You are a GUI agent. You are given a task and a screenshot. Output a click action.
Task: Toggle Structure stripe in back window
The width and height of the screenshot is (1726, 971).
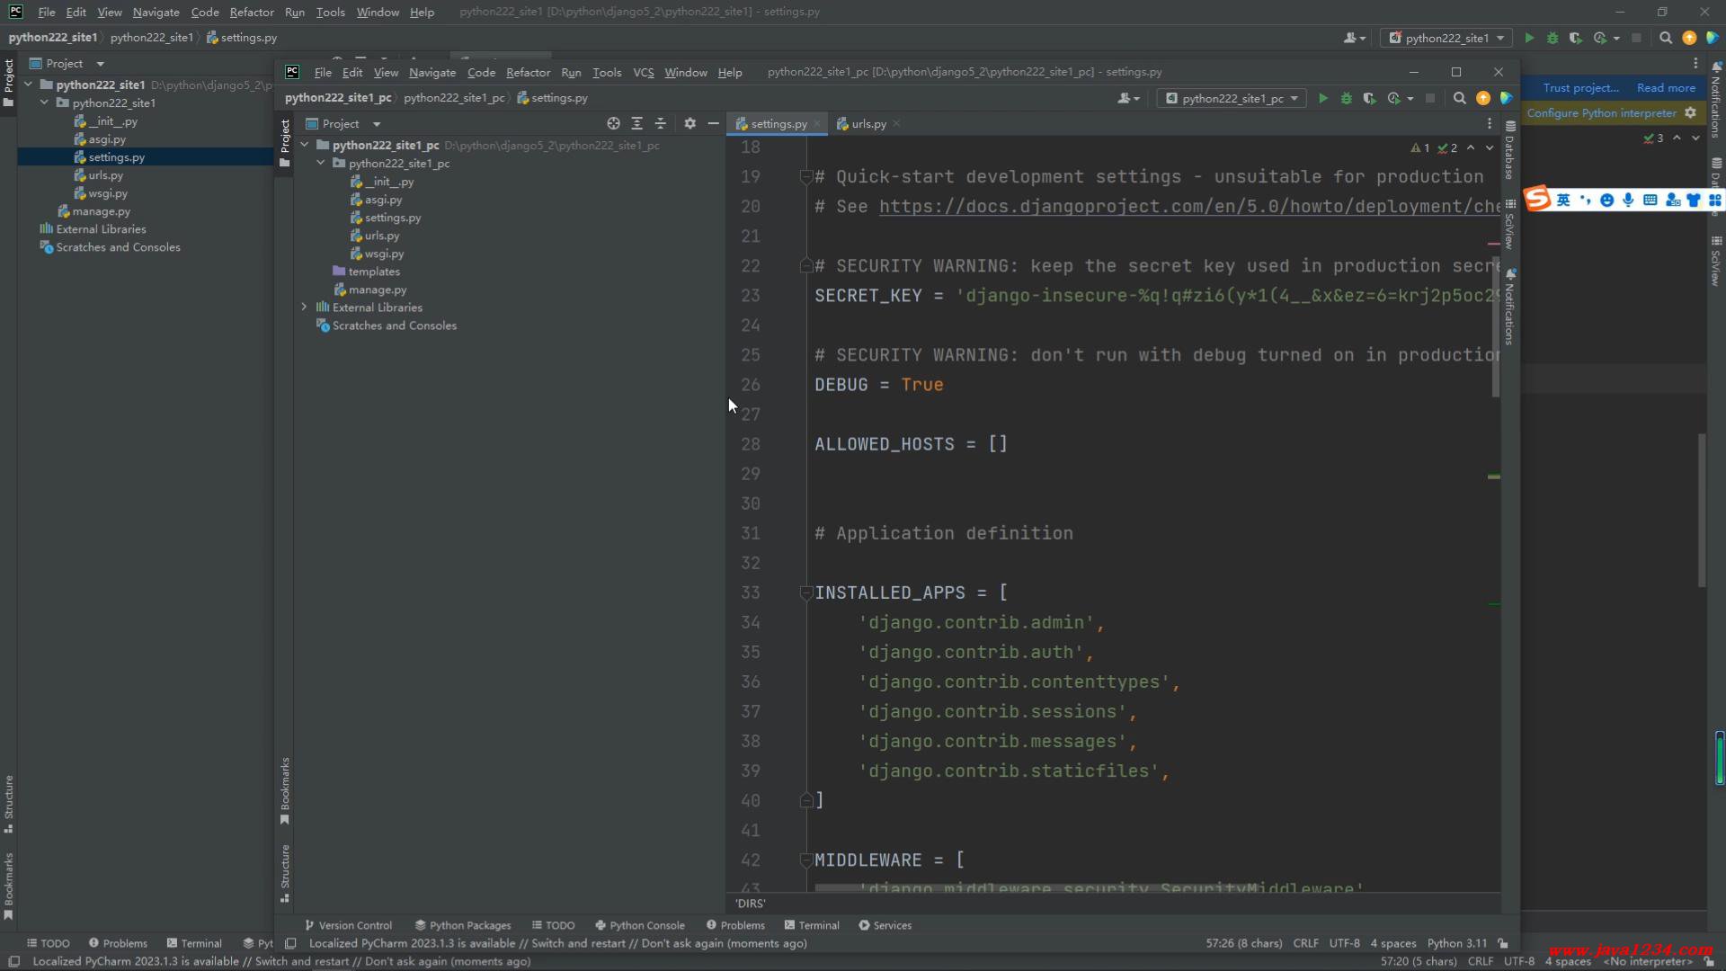pos(9,805)
